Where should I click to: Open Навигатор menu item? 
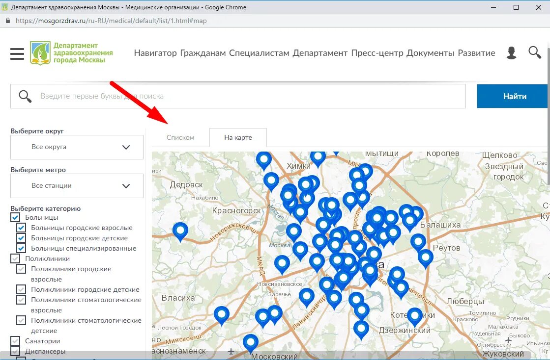[x=155, y=53]
